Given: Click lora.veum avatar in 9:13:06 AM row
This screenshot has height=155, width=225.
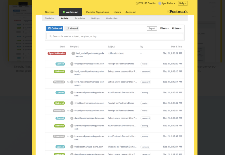Looking at the screenshot, I should [72, 92].
